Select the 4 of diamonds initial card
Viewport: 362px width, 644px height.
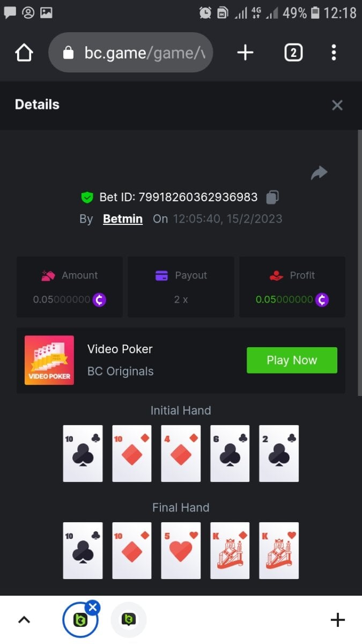(x=181, y=453)
